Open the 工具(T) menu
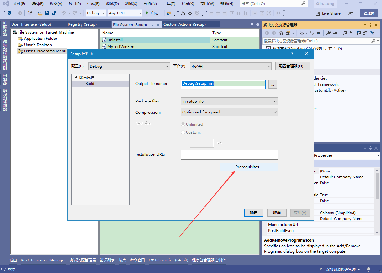The image size is (382, 273). pos(169,4)
